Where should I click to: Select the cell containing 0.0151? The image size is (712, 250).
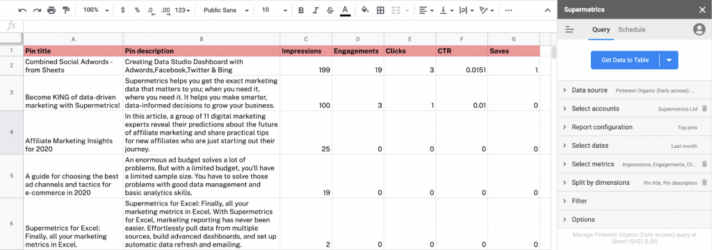pyautogui.click(x=462, y=66)
